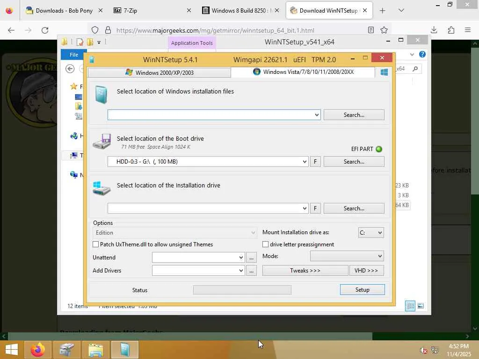This screenshot has width=479, height=359.
Task: Click the F button for Boot drive
Action: [x=315, y=161]
